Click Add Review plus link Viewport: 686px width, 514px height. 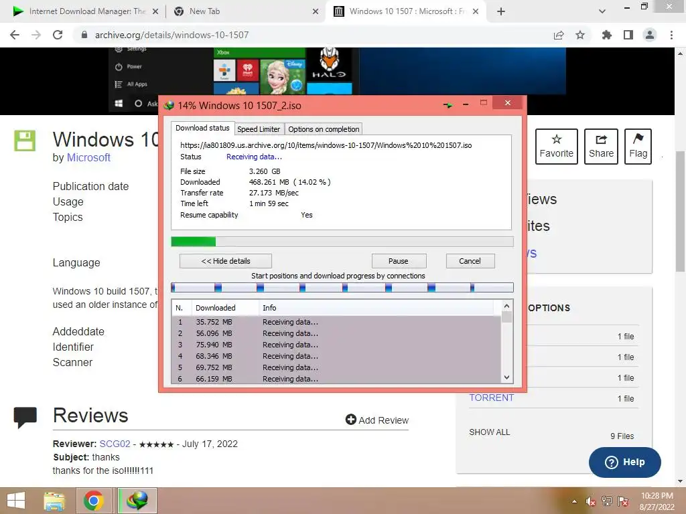pos(376,420)
